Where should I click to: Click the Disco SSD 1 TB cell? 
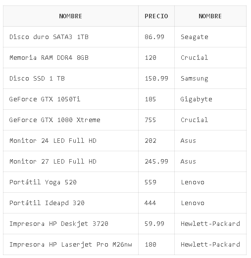[71, 79]
